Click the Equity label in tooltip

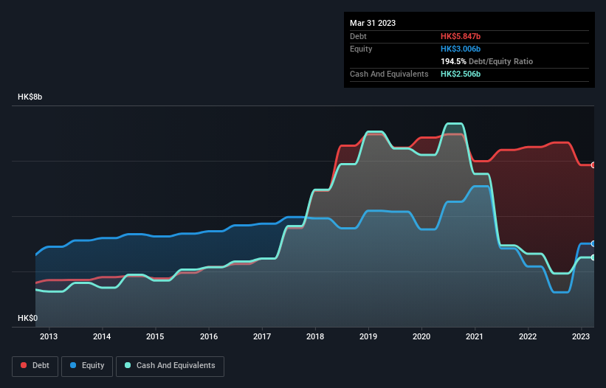point(361,49)
